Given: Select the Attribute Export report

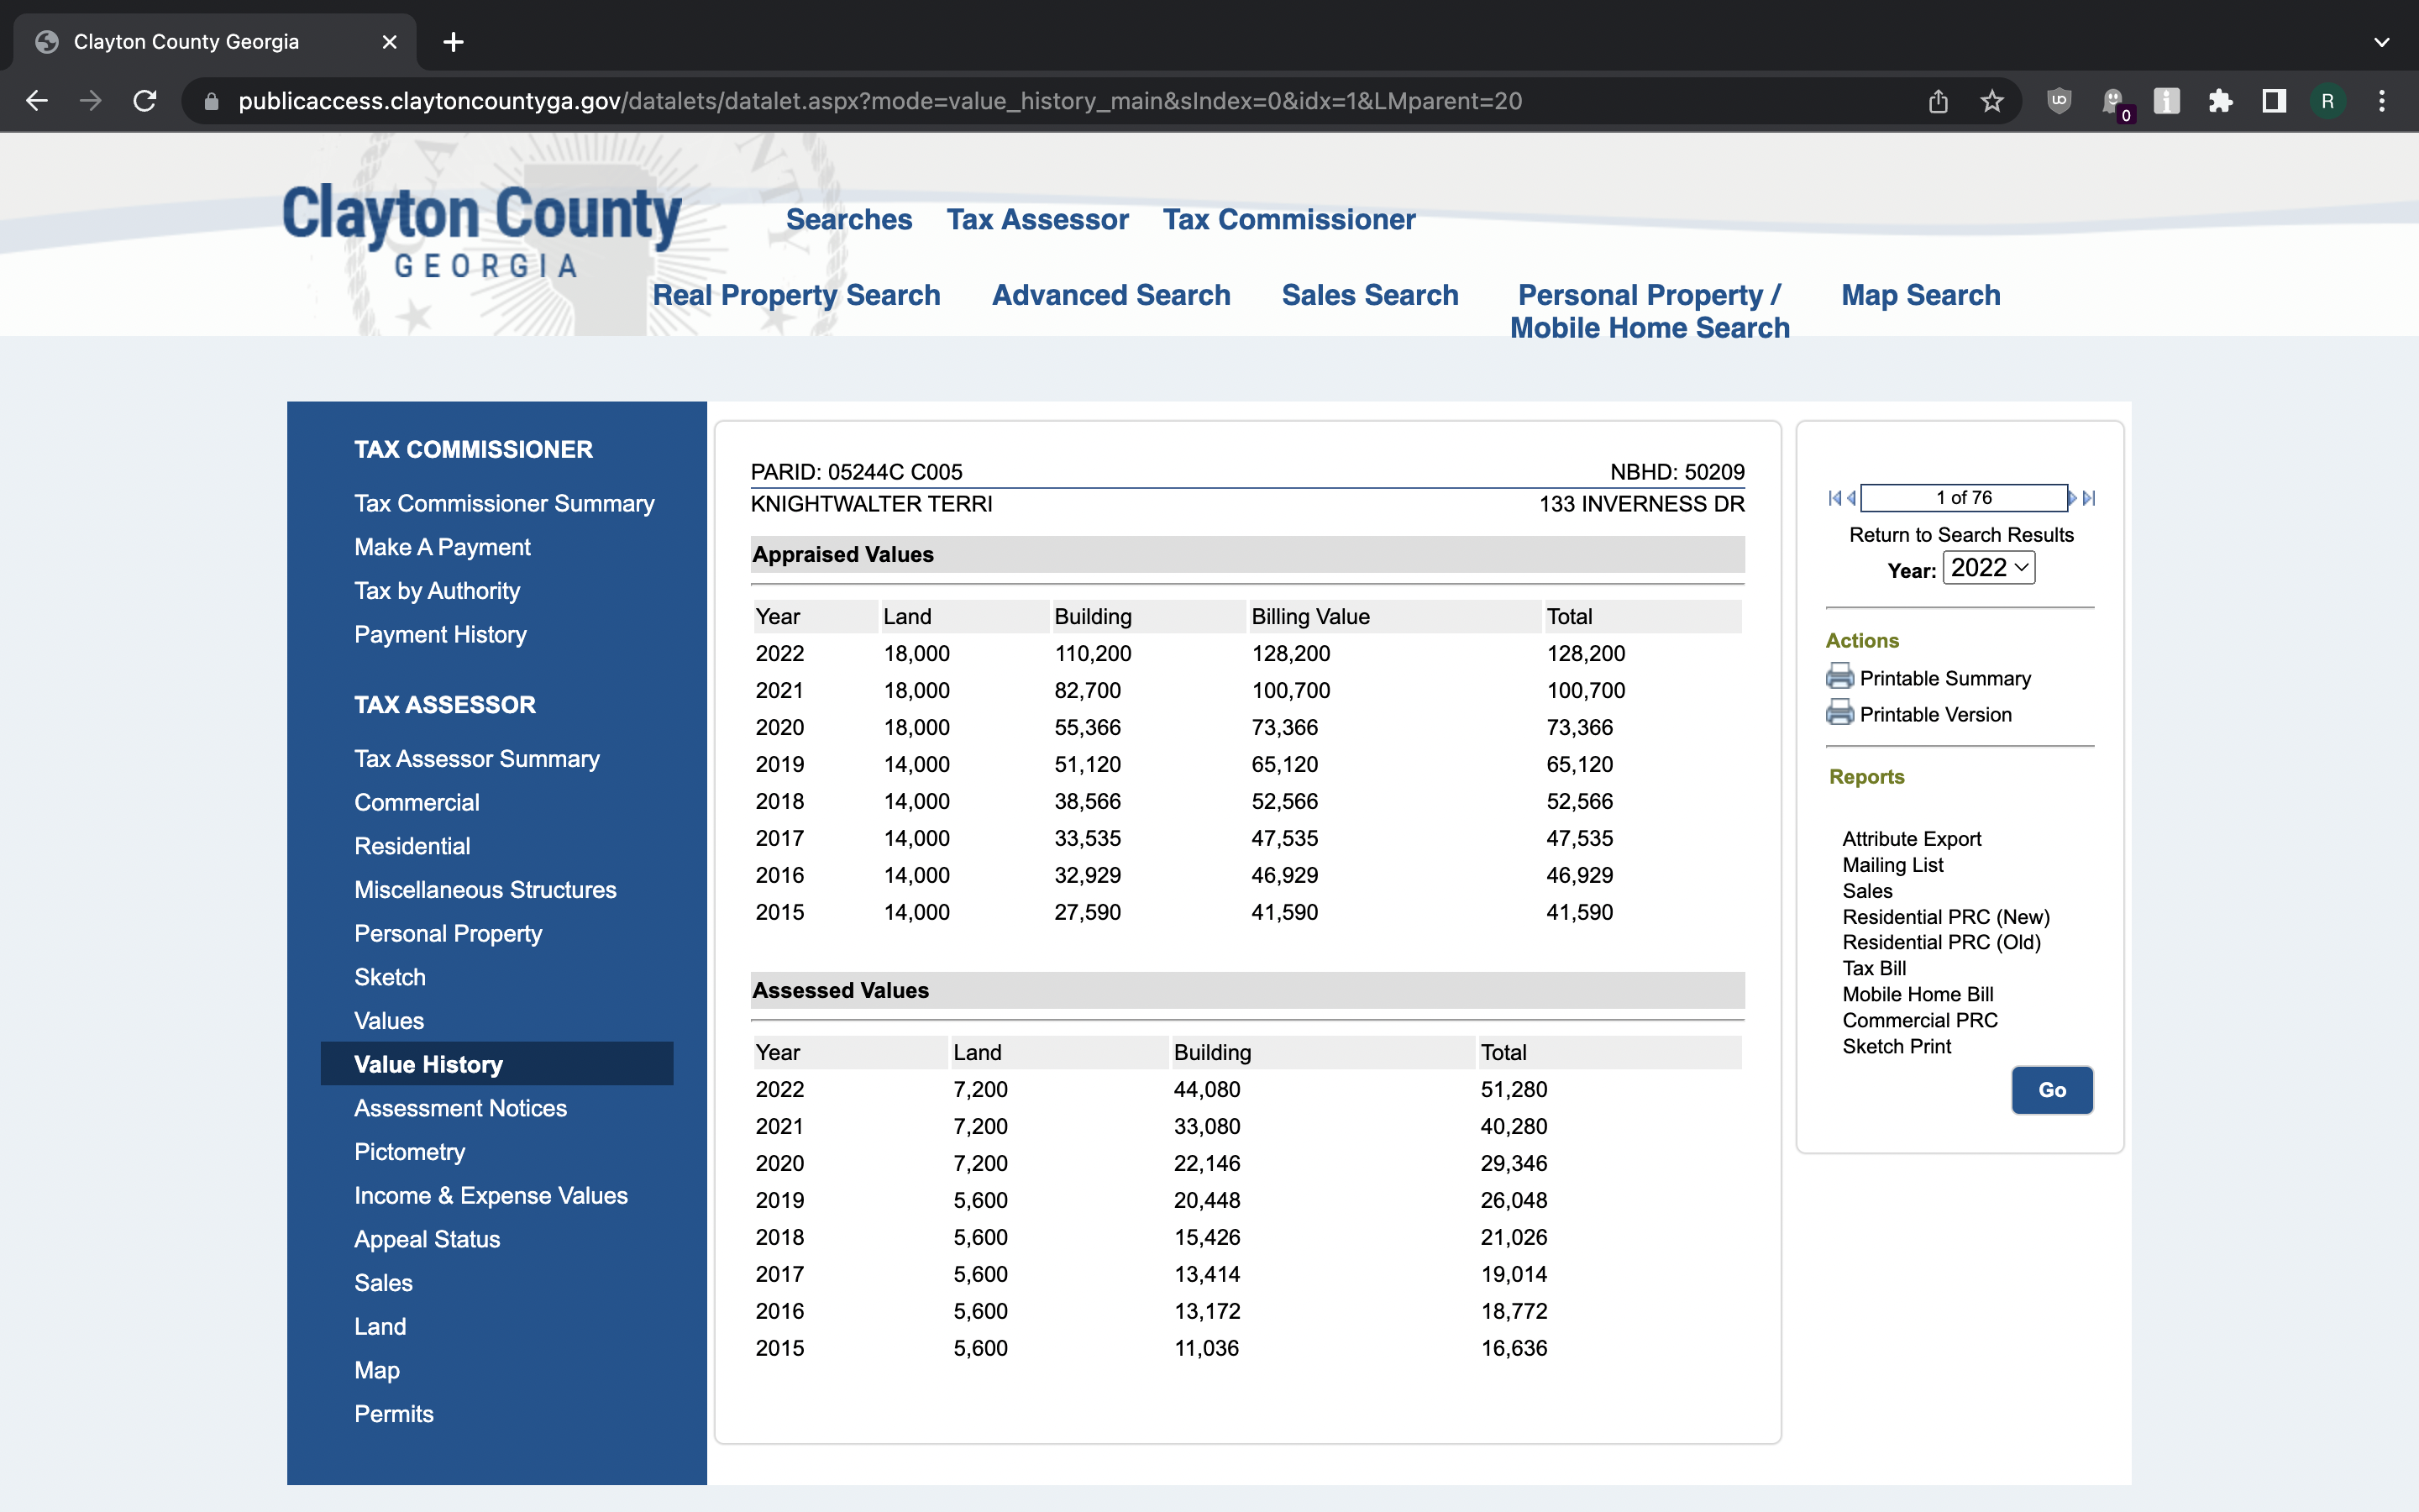Looking at the screenshot, I should click(1911, 839).
